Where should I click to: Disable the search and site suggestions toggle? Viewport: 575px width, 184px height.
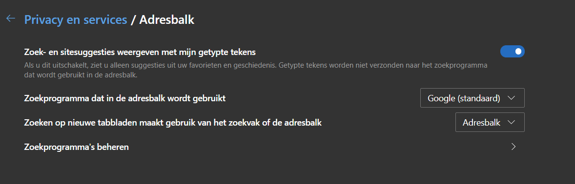pyautogui.click(x=513, y=52)
